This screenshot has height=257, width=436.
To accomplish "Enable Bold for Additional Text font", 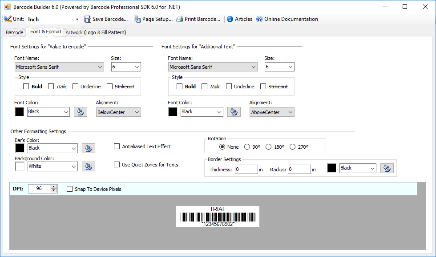I will coord(180,87).
